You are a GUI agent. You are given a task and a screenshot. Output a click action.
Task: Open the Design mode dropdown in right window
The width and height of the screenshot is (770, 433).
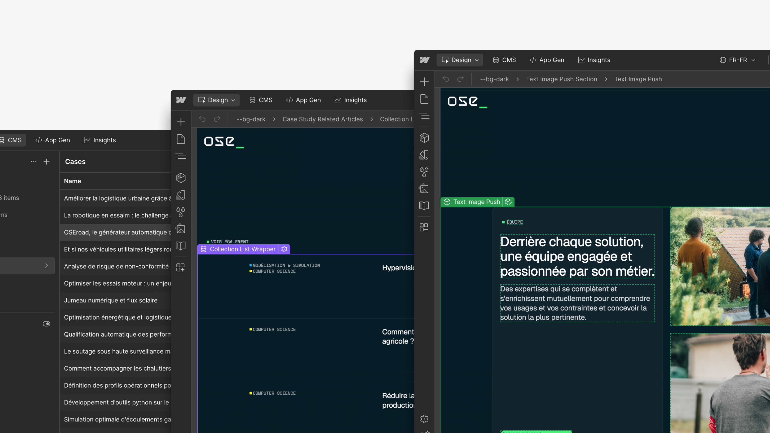coord(460,60)
